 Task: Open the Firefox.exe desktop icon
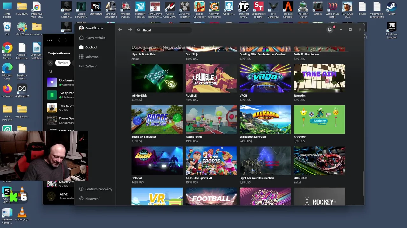[x=7, y=91]
